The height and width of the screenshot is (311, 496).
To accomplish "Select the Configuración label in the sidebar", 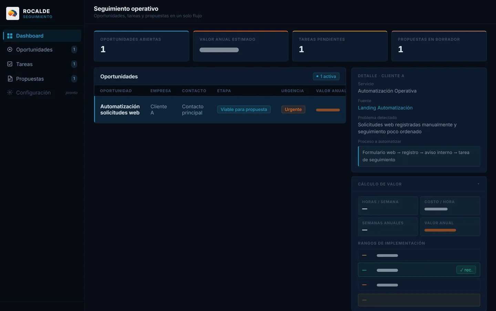I will 33,93.
